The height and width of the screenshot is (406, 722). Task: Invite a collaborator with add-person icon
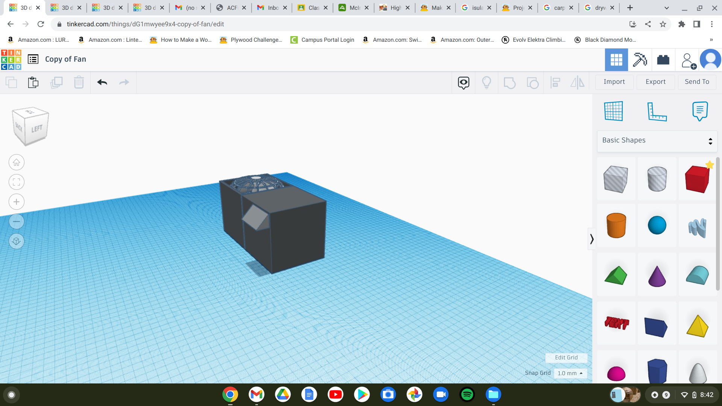pyautogui.click(x=689, y=61)
